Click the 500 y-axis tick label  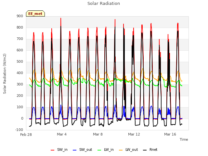point(20,61)
